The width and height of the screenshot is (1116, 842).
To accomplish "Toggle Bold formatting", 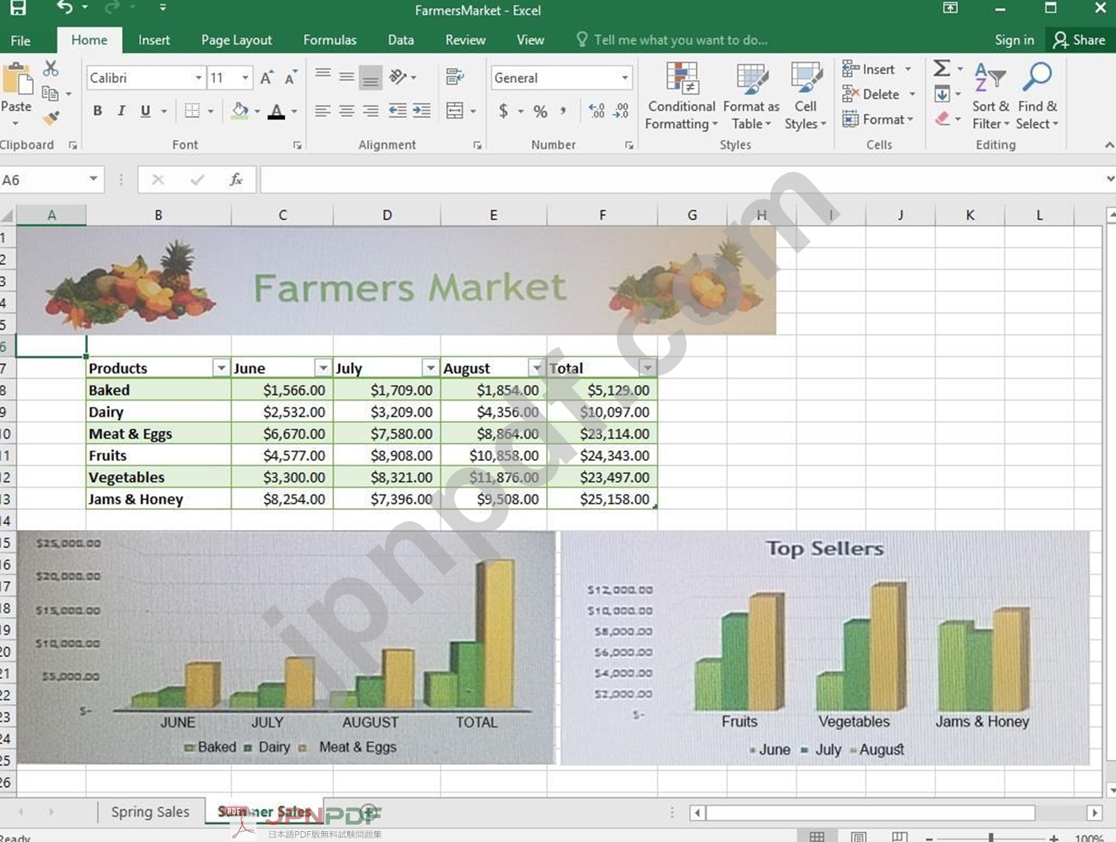I will point(97,111).
